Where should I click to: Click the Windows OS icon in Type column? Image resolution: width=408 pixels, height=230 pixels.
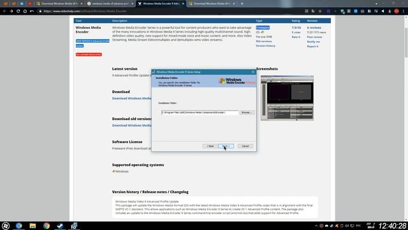pyautogui.click(x=263, y=32)
